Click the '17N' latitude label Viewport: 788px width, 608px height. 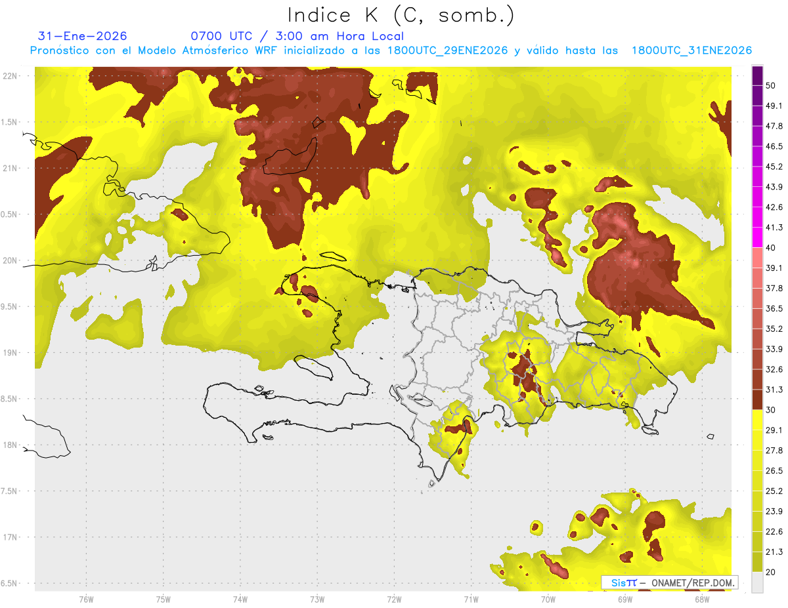[x=9, y=537]
